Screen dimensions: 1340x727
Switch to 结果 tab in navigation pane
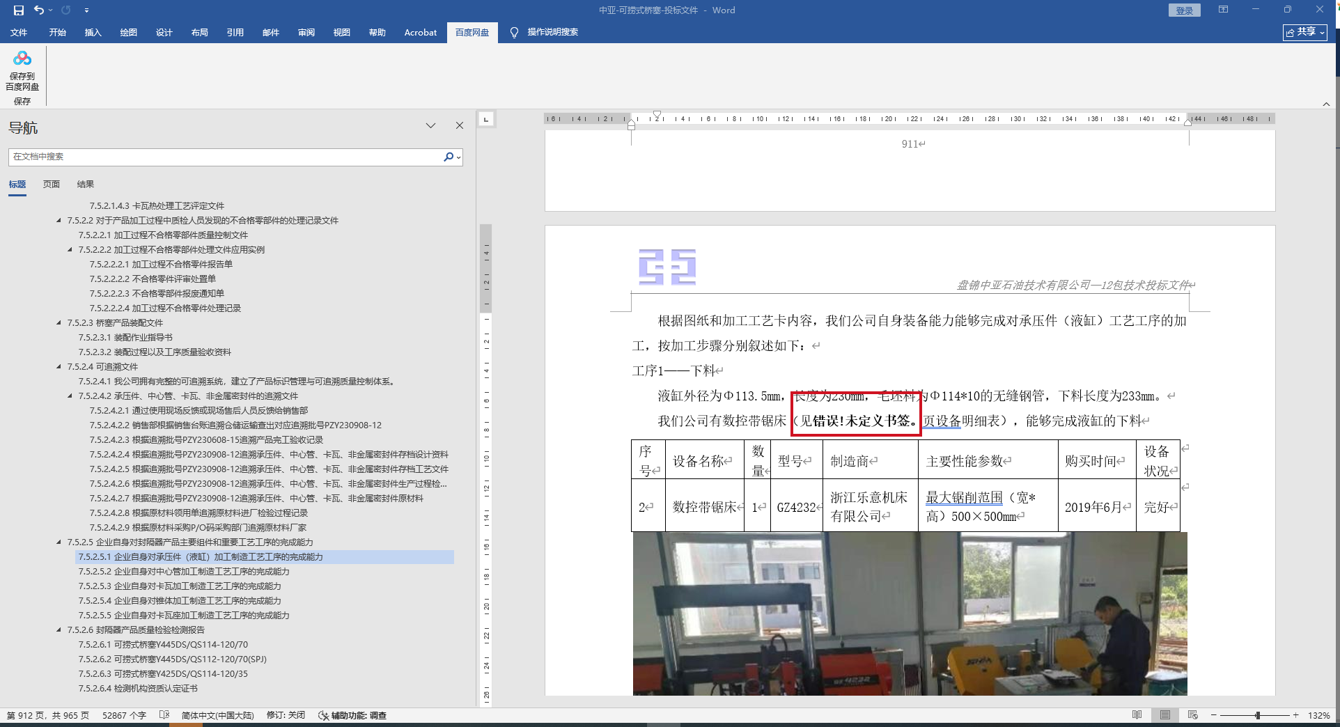point(86,185)
